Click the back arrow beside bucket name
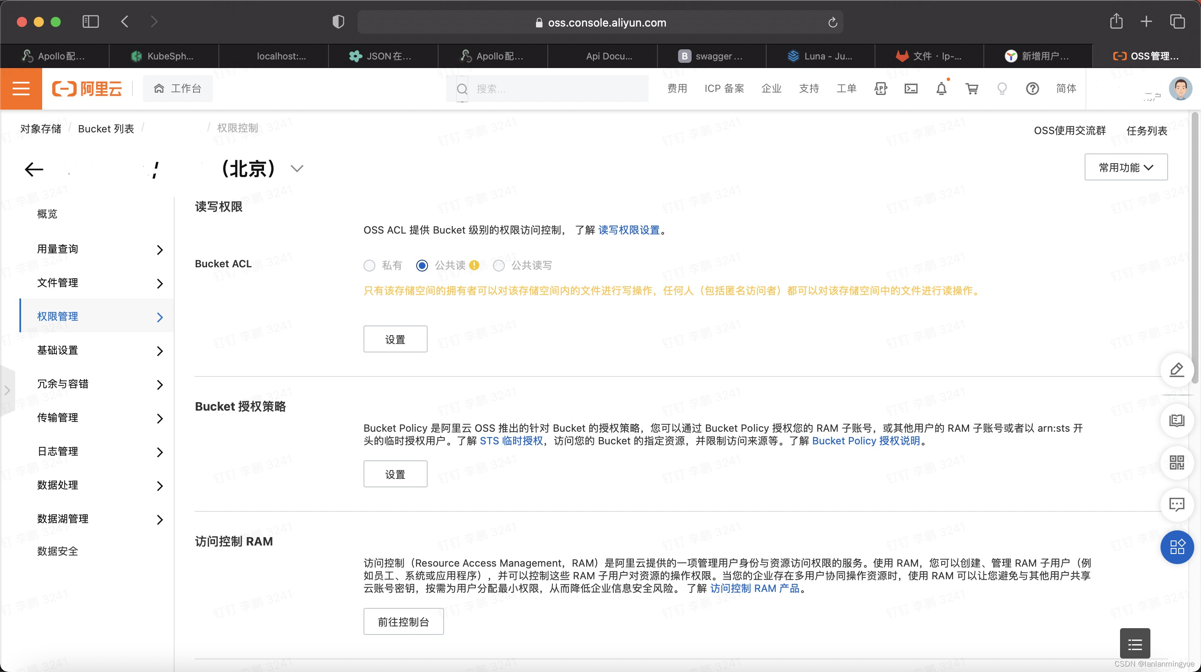The height and width of the screenshot is (672, 1201). click(34, 169)
